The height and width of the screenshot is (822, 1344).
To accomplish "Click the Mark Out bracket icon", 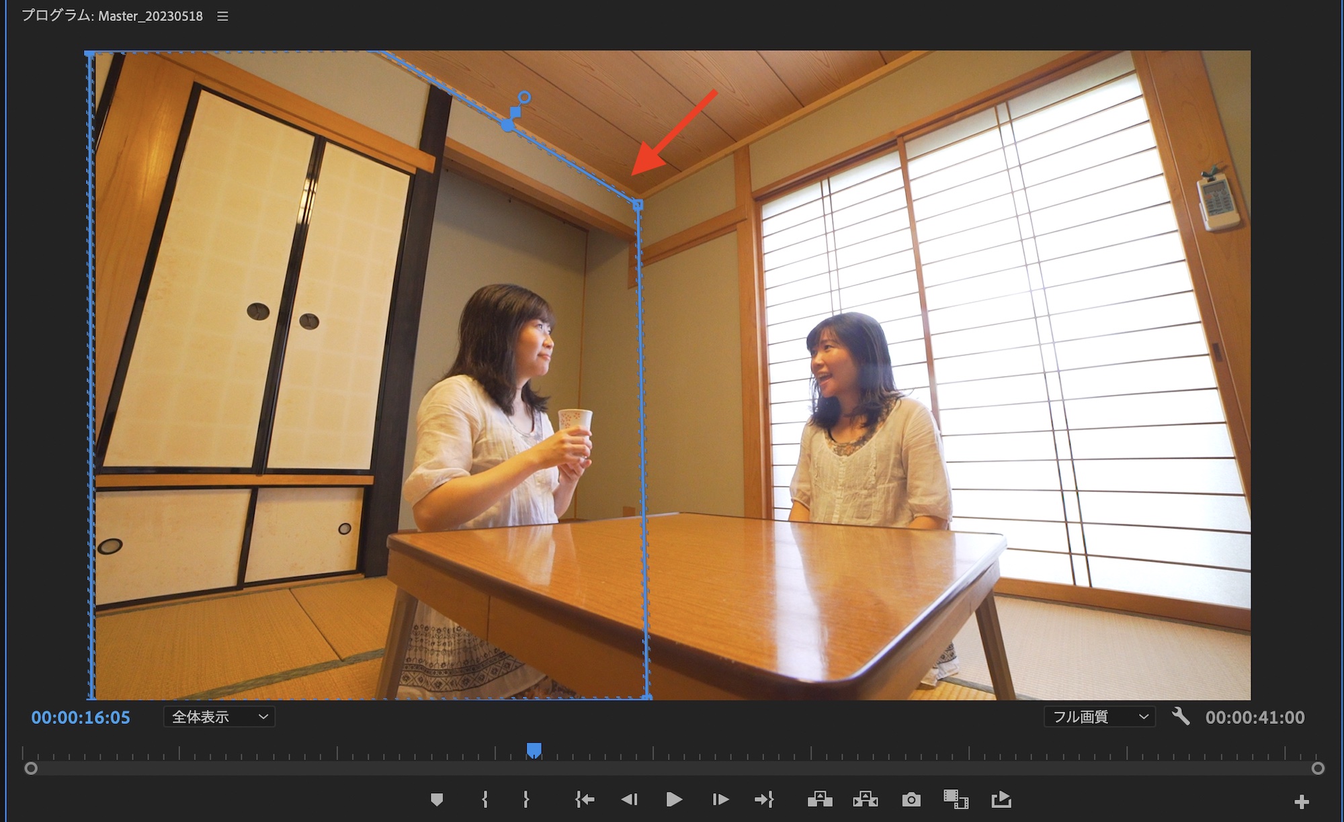I will (526, 799).
